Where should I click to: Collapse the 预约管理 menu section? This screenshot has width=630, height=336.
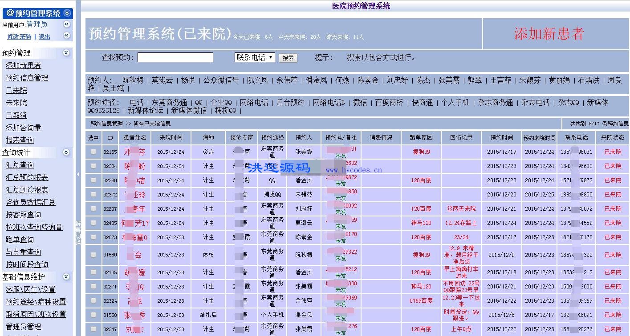(x=66, y=53)
